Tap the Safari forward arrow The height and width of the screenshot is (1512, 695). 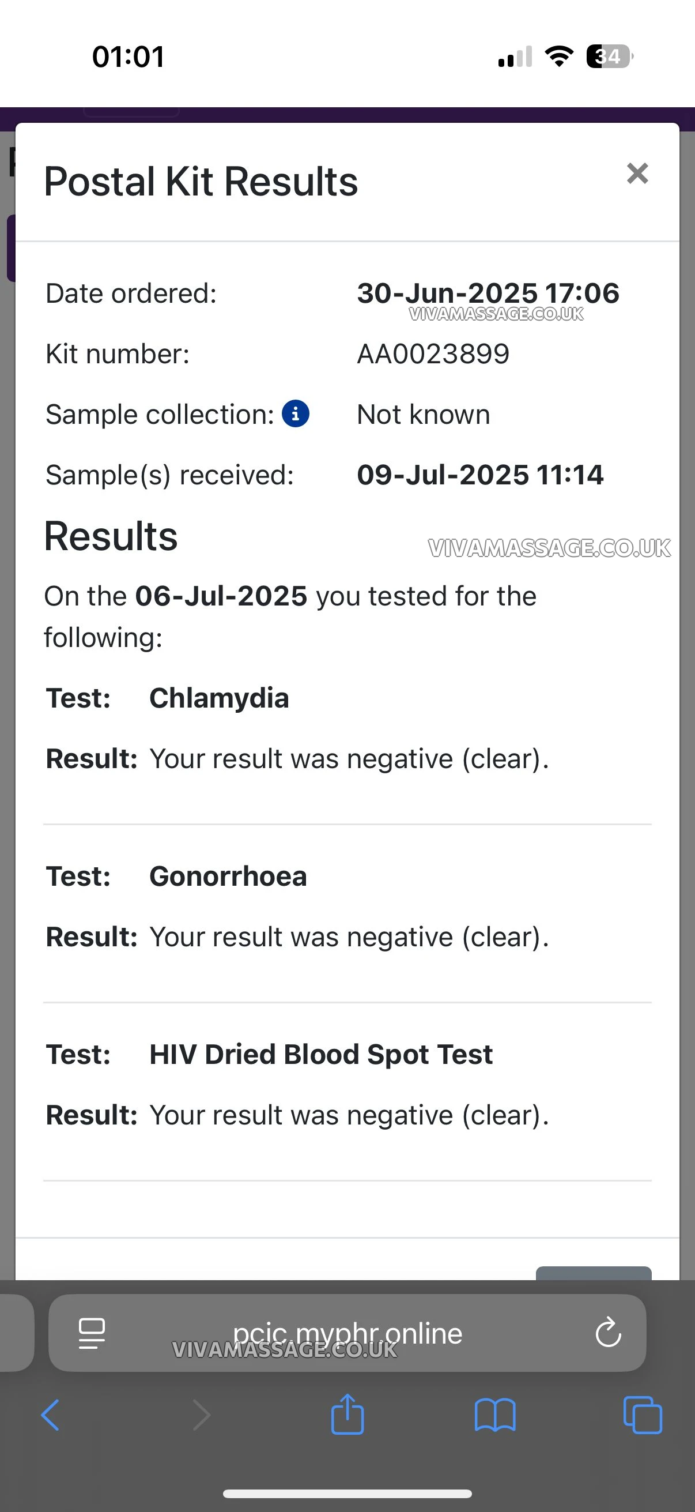point(202,1415)
